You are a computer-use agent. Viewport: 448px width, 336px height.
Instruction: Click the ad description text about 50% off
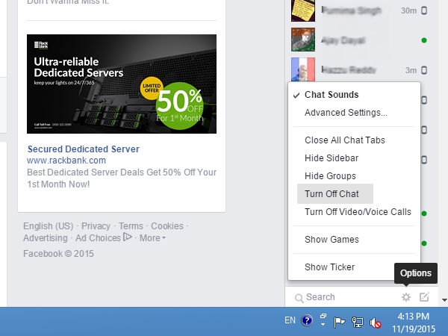[x=122, y=178]
